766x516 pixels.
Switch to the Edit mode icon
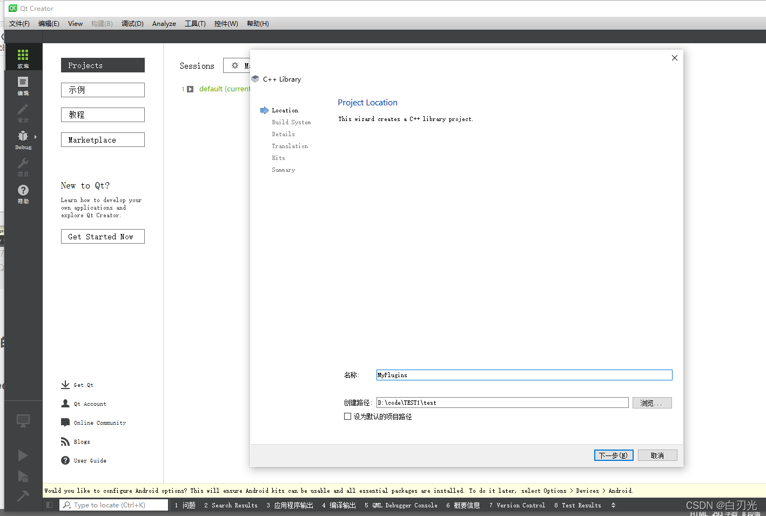(23, 82)
